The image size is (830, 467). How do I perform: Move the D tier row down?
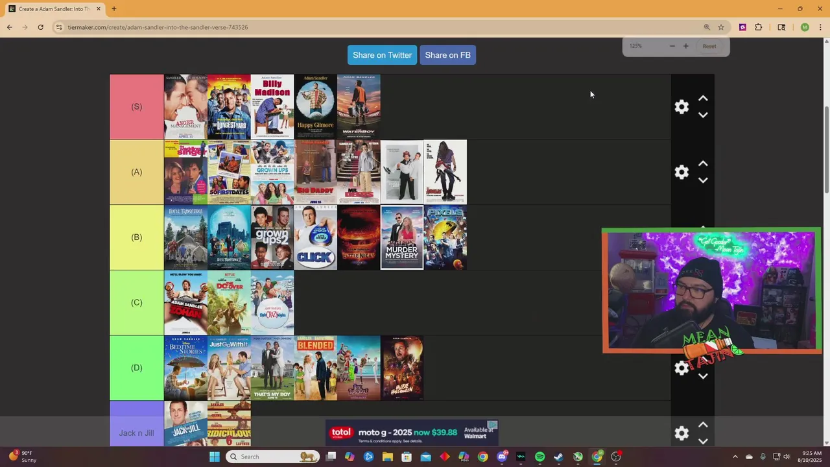click(703, 376)
